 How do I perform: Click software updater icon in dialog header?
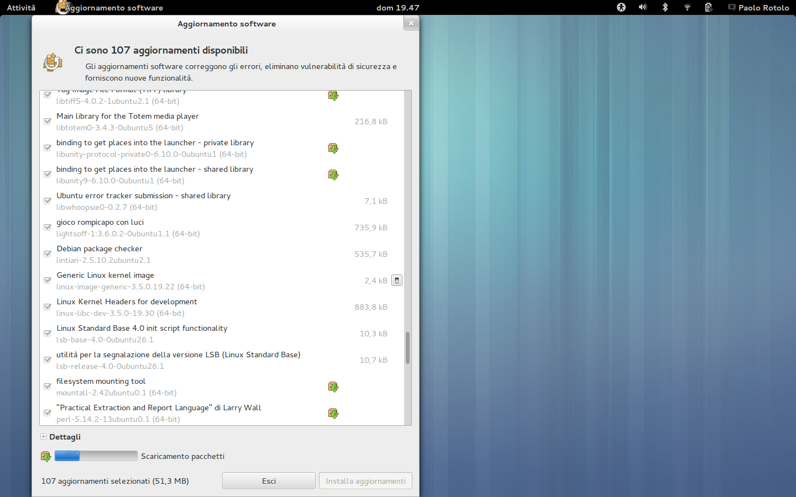(53, 62)
